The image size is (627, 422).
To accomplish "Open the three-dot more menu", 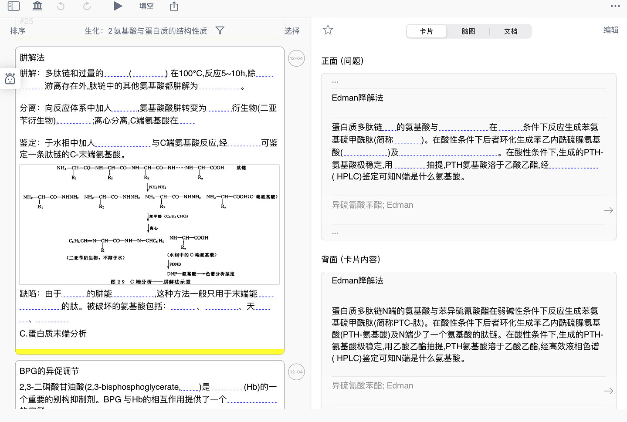I will pyautogui.click(x=615, y=6).
